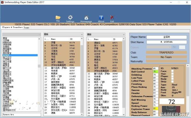
Task: Go to the Homepage house icon
Action: (x=86, y=18)
